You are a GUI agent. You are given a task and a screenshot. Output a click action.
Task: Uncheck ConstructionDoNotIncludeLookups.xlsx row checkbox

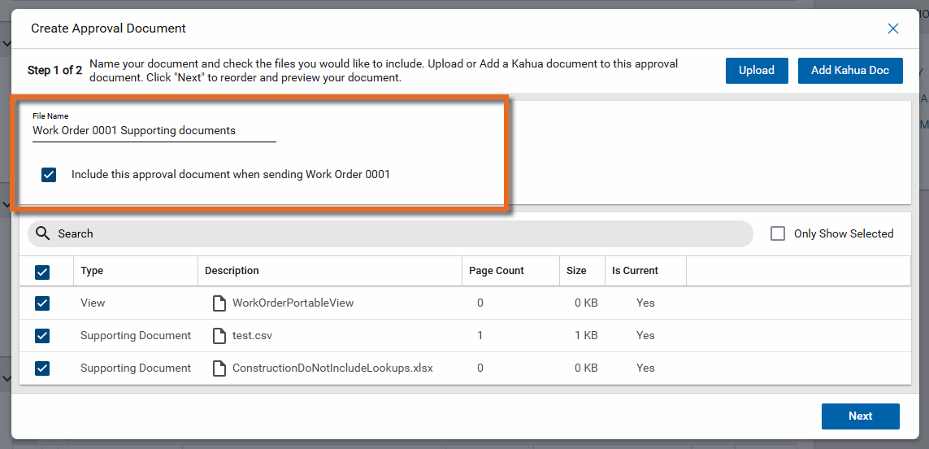pos(43,368)
